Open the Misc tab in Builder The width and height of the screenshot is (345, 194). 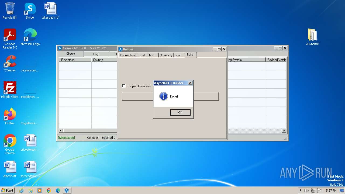click(x=152, y=55)
